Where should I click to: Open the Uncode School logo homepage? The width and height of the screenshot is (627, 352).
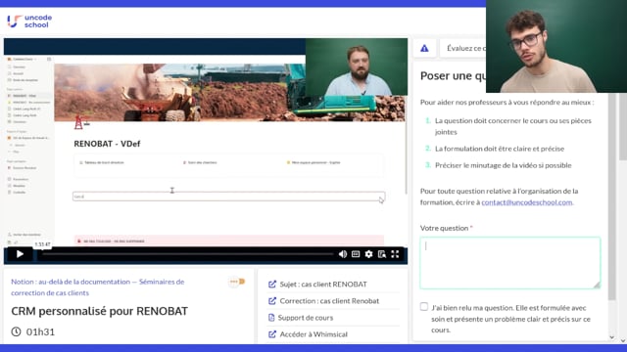pyautogui.click(x=29, y=22)
